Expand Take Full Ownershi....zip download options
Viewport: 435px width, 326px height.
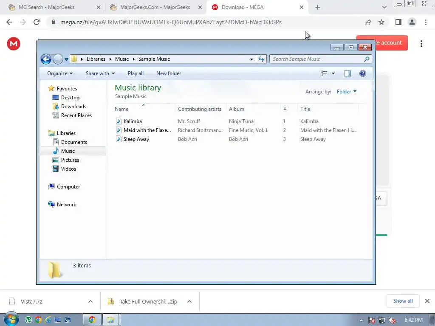(189, 301)
